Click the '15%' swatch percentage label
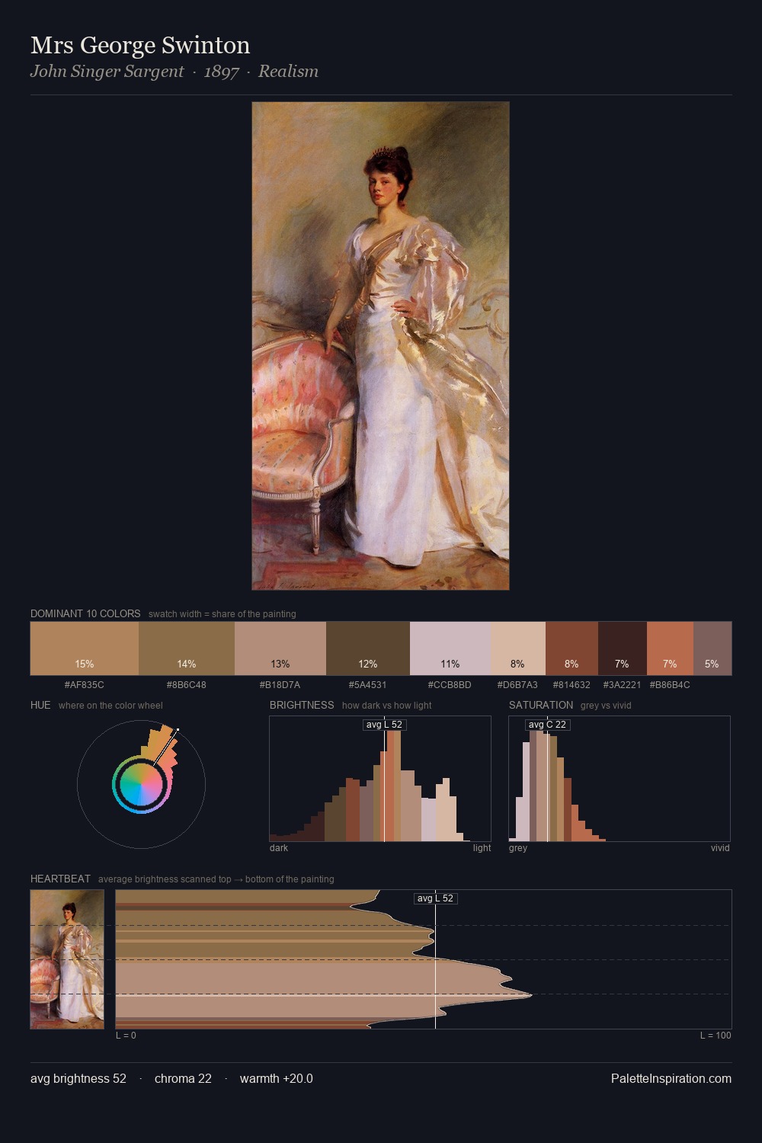Screen dimensions: 762x1143 (x=85, y=664)
